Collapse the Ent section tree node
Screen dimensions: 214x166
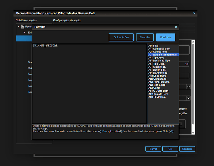[24, 33]
